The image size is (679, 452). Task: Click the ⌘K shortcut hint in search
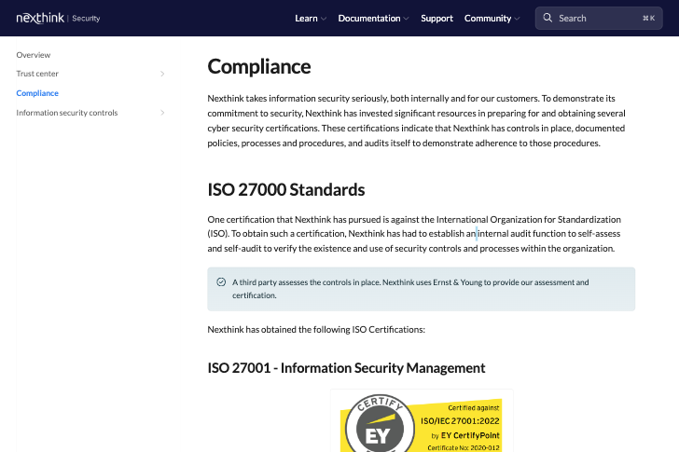pyautogui.click(x=648, y=18)
